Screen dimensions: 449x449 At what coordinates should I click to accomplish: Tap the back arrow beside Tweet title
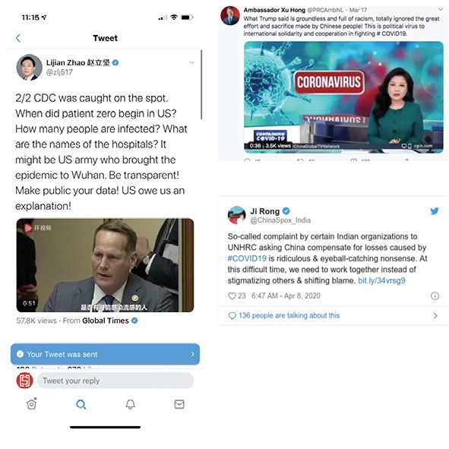[18, 38]
